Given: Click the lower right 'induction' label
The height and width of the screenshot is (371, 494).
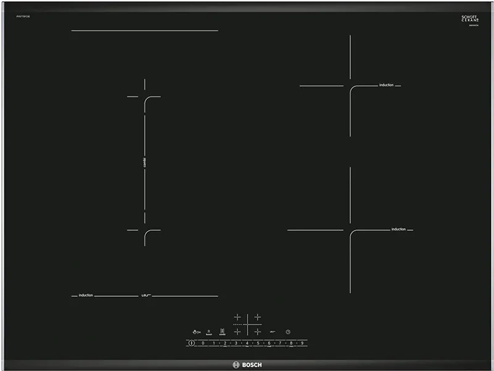Looking at the screenshot, I should click(398, 229).
